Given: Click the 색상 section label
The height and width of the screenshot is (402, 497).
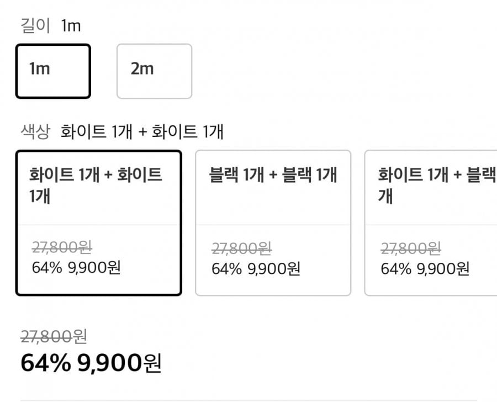Looking at the screenshot, I should [x=35, y=132].
